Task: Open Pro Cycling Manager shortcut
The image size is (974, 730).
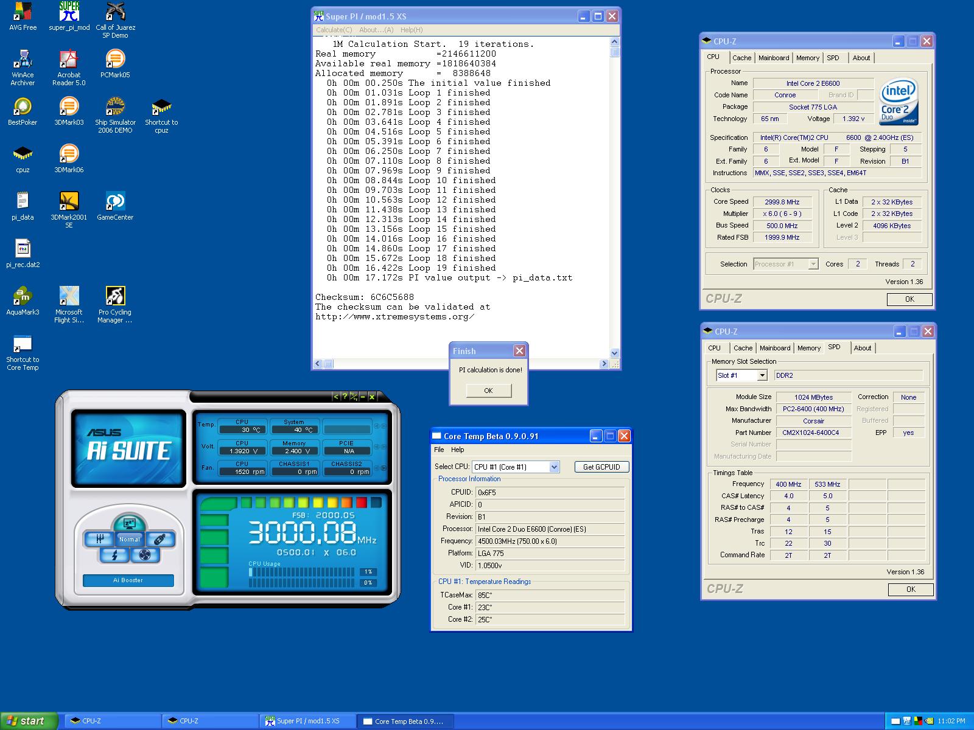Action: click(x=115, y=305)
